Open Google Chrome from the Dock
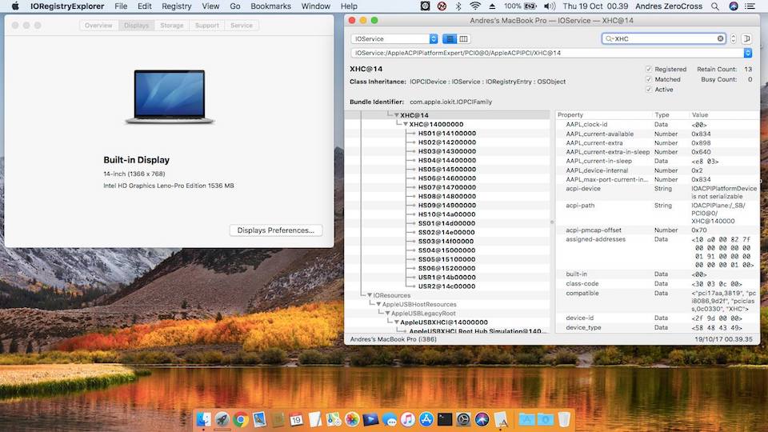 pos(240,419)
